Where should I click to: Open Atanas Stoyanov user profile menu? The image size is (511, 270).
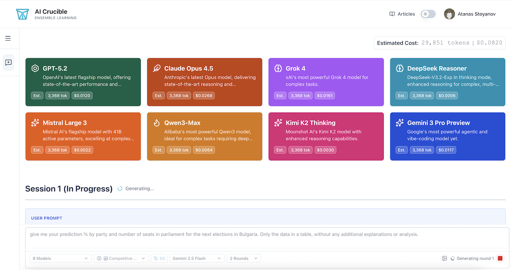click(x=470, y=14)
